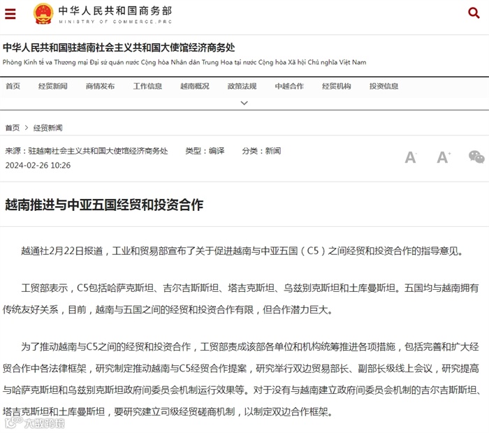This screenshot has height=433, width=489.
Task: Open the 投资信息 navigation tab
Action: click(x=384, y=87)
